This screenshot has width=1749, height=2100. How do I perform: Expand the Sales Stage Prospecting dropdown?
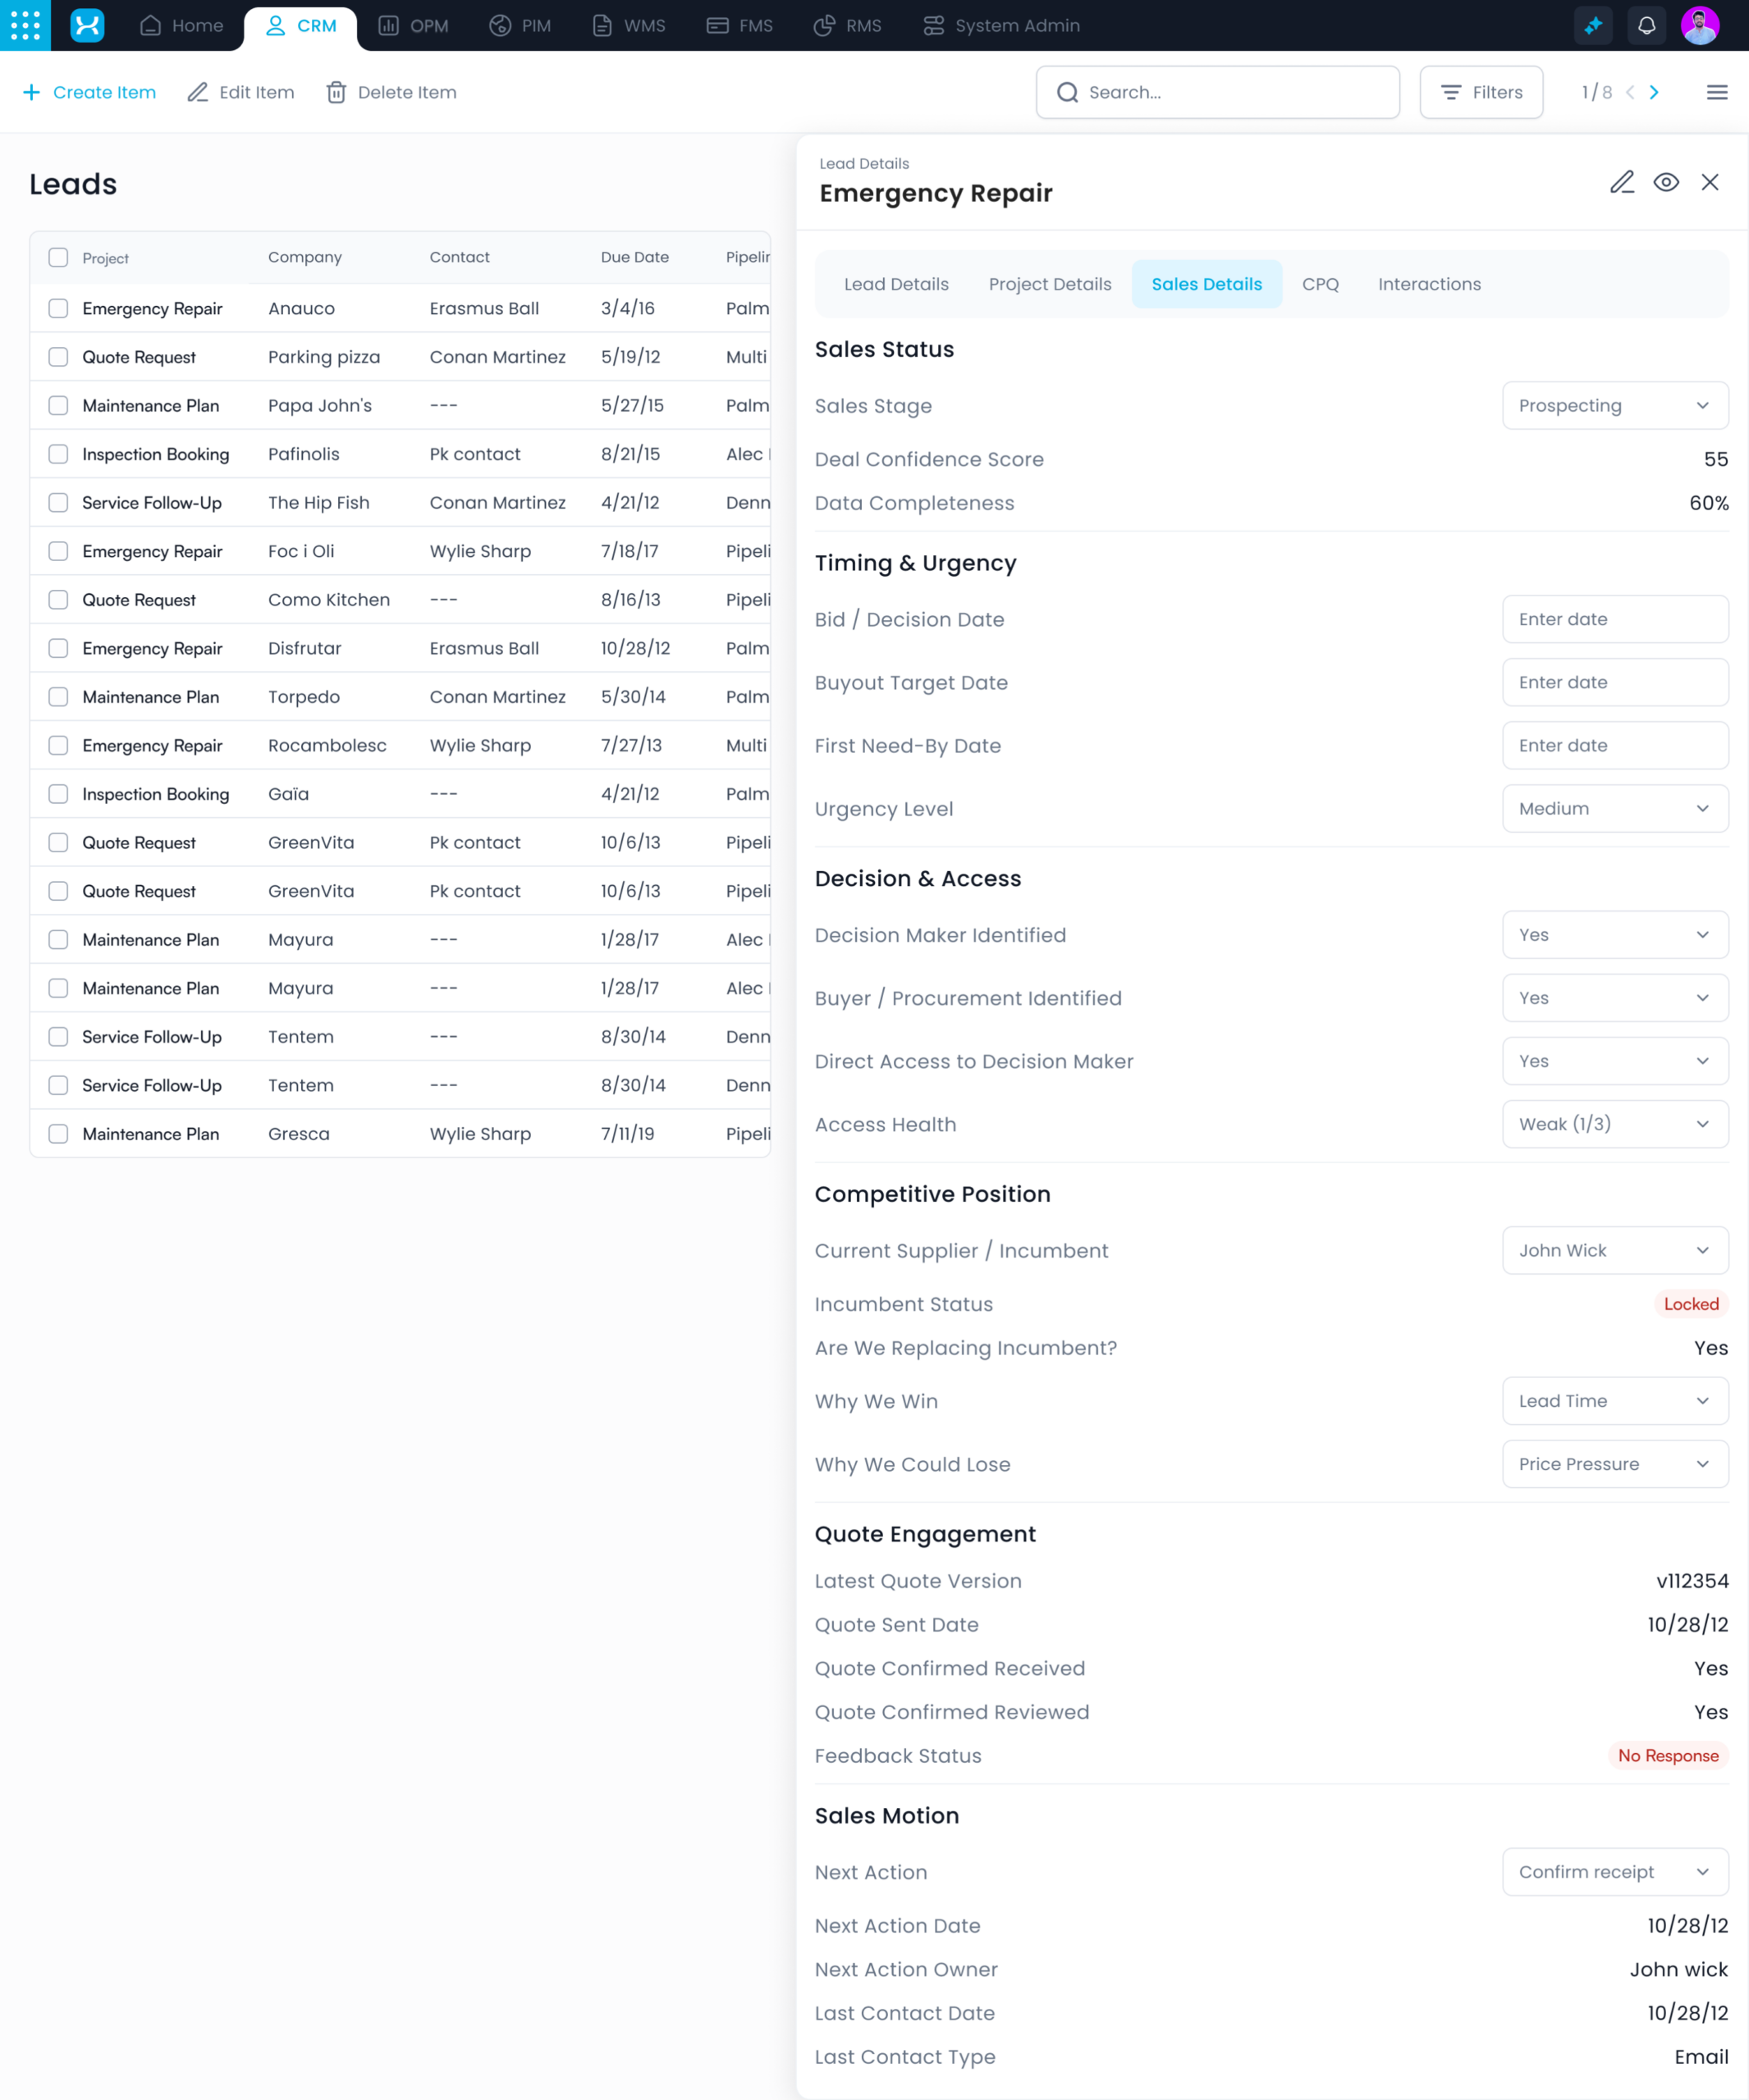(1614, 405)
